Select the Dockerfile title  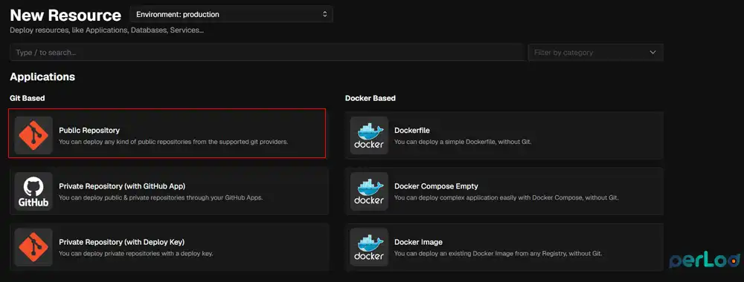pos(412,130)
